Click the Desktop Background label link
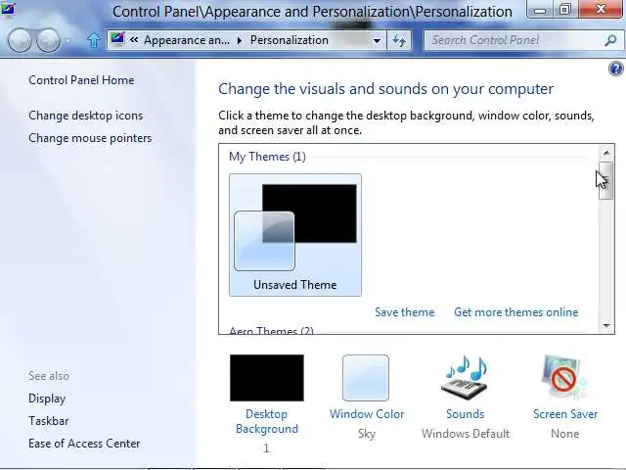Viewport: 626px width, 470px height. 267,421
